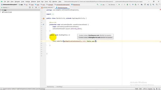Viewport: 161px width, 90px height.
Task: Click the read-only lock icon in status bar
Action: click(x=154, y=89)
